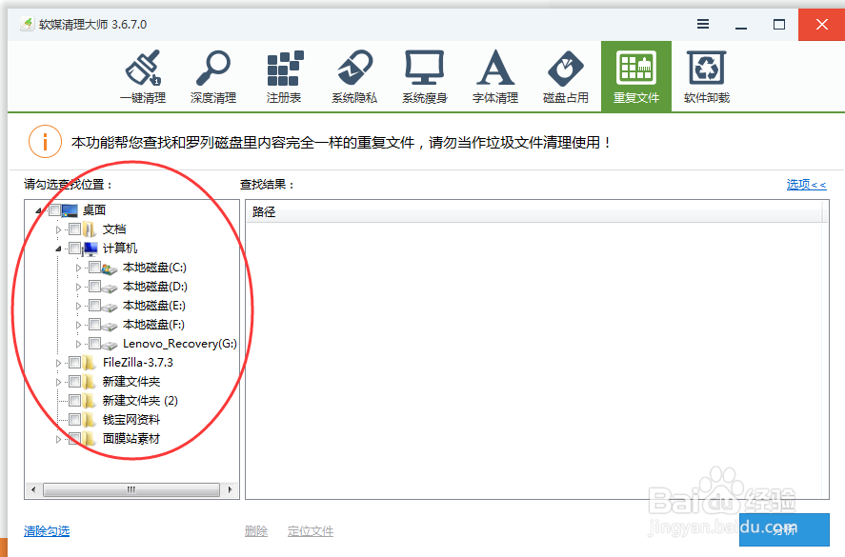Screen dimensions: 845x557
Task: Check the 本地磁盘(C:) checkbox
Action: point(93,268)
